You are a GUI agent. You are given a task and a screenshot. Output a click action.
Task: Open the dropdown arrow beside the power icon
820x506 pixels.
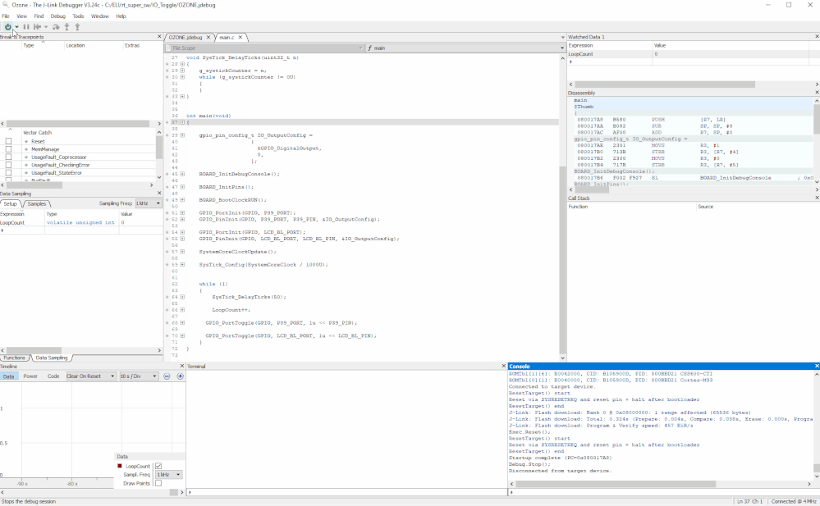(16, 27)
